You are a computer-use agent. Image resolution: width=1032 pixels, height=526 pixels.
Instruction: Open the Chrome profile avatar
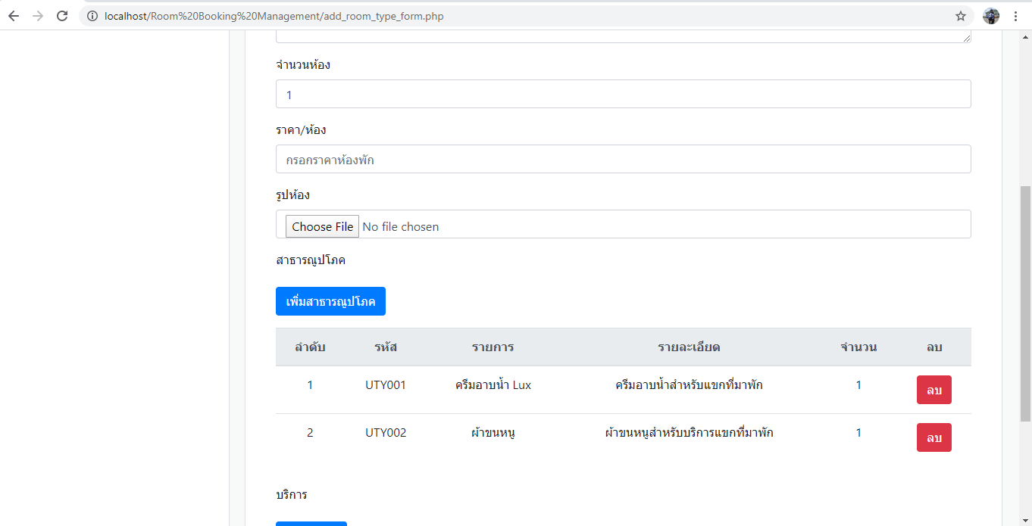(991, 16)
